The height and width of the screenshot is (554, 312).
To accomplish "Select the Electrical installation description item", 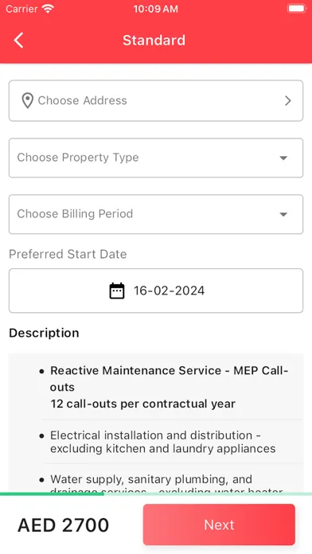I will 163,442.
